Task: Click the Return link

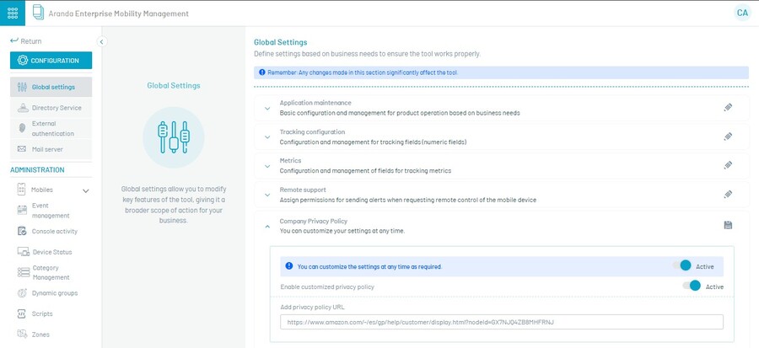Action: (x=25, y=41)
